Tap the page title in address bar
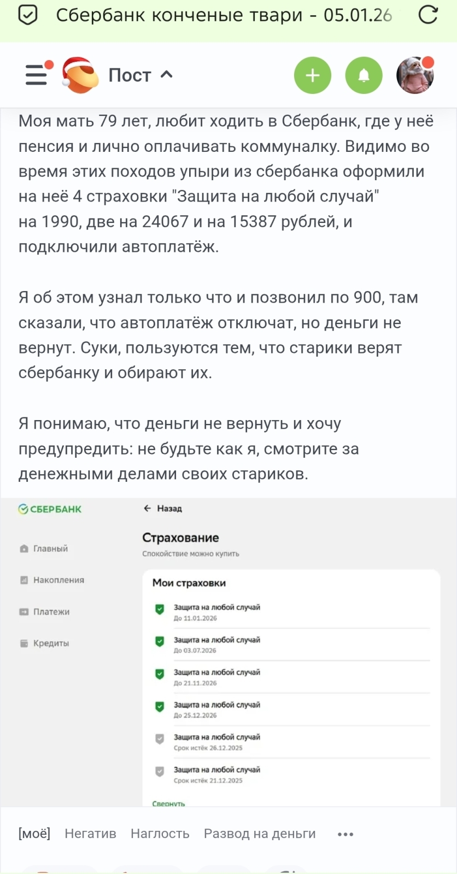This screenshot has width=457, height=874. click(224, 15)
